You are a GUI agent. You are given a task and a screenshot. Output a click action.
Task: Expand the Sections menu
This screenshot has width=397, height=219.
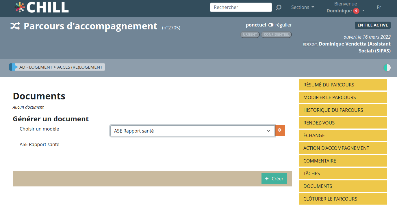(303, 7)
